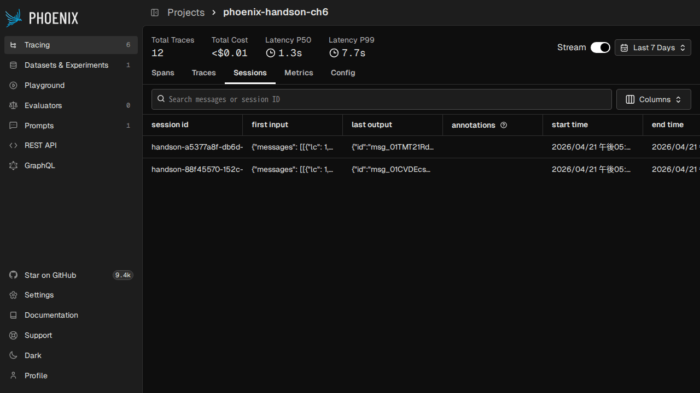Click the 9.4k GitHub stars badge
Image resolution: width=700 pixels, height=393 pixels.
coord(122,276)
